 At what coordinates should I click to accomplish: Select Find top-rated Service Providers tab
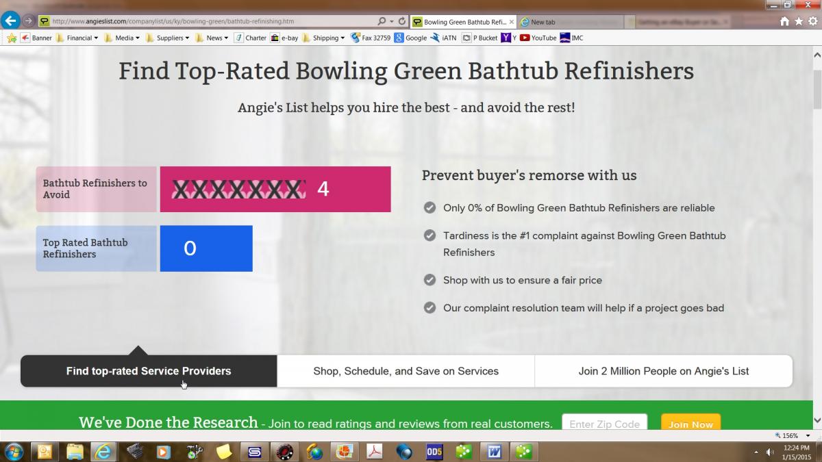tap(149, 371)
